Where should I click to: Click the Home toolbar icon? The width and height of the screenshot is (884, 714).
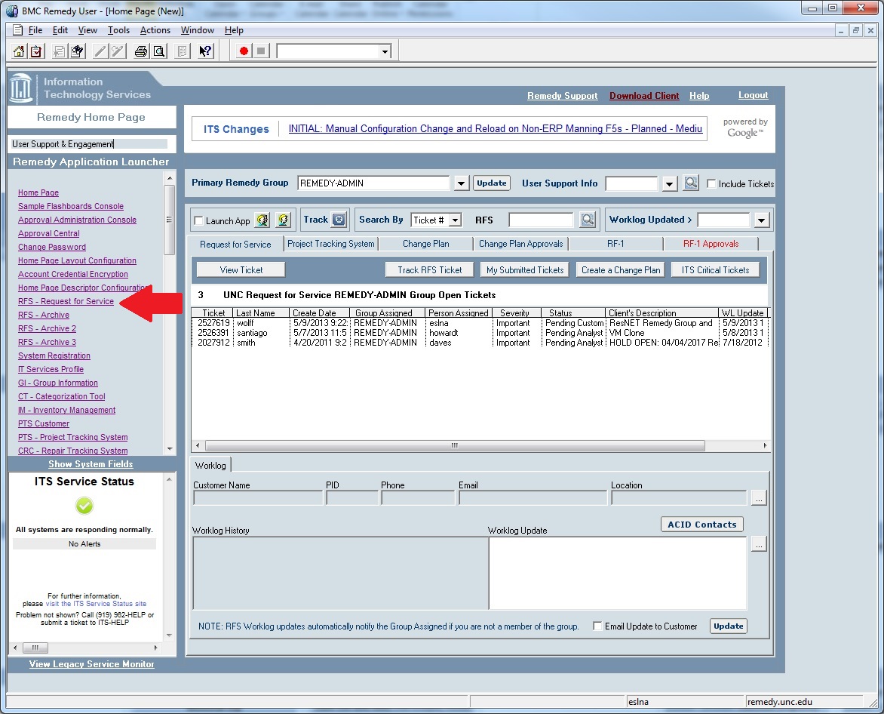click(x=19, y=51)
